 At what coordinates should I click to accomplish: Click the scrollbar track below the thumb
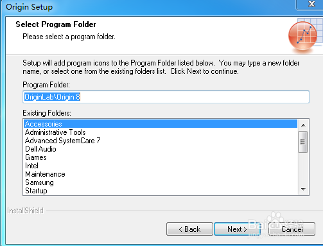303,168
